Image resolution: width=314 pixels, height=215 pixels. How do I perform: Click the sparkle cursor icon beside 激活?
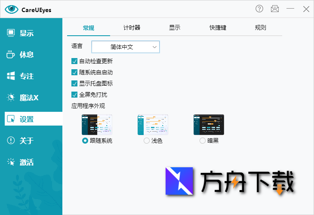click(x=11, y=162)
